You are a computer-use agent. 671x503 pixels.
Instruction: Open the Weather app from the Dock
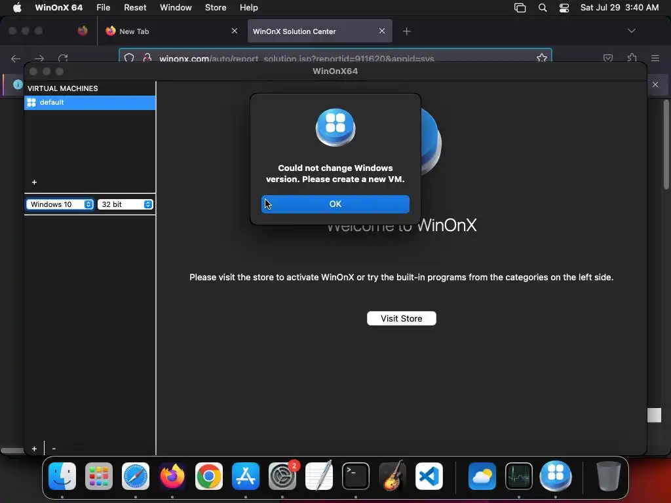482,476
